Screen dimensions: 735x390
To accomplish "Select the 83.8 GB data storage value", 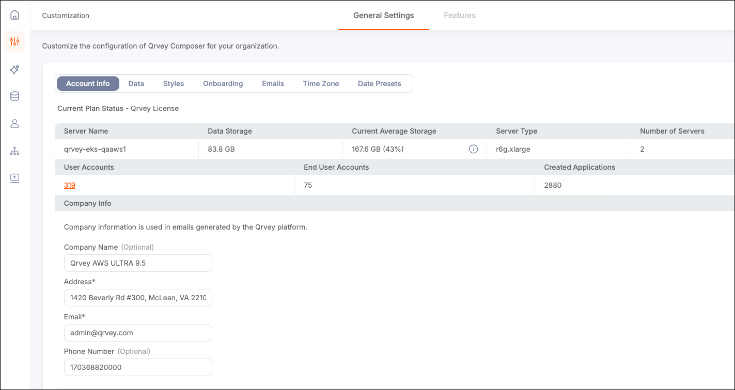I will [221, 149].
